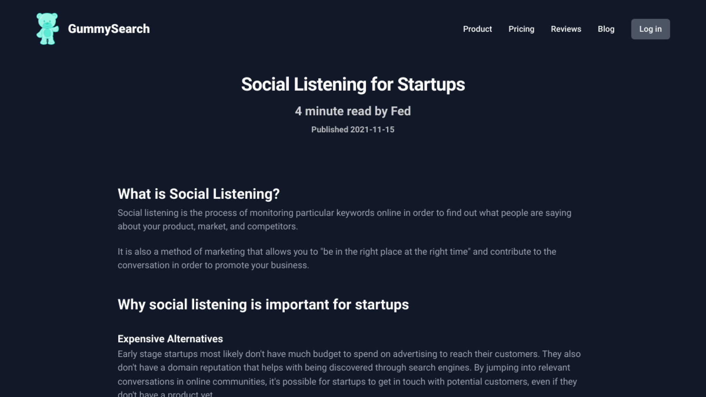Open the Blog nav link

pyautogui.click(x=606, y=29)
